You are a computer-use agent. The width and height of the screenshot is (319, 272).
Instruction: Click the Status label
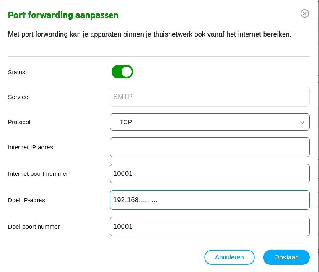pos(17,72)
